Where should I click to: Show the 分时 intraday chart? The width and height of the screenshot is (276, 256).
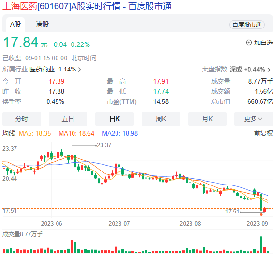click(22, 119)
